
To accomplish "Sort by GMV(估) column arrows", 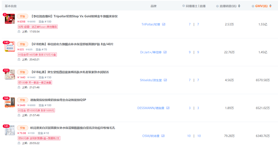I will 270,6.
